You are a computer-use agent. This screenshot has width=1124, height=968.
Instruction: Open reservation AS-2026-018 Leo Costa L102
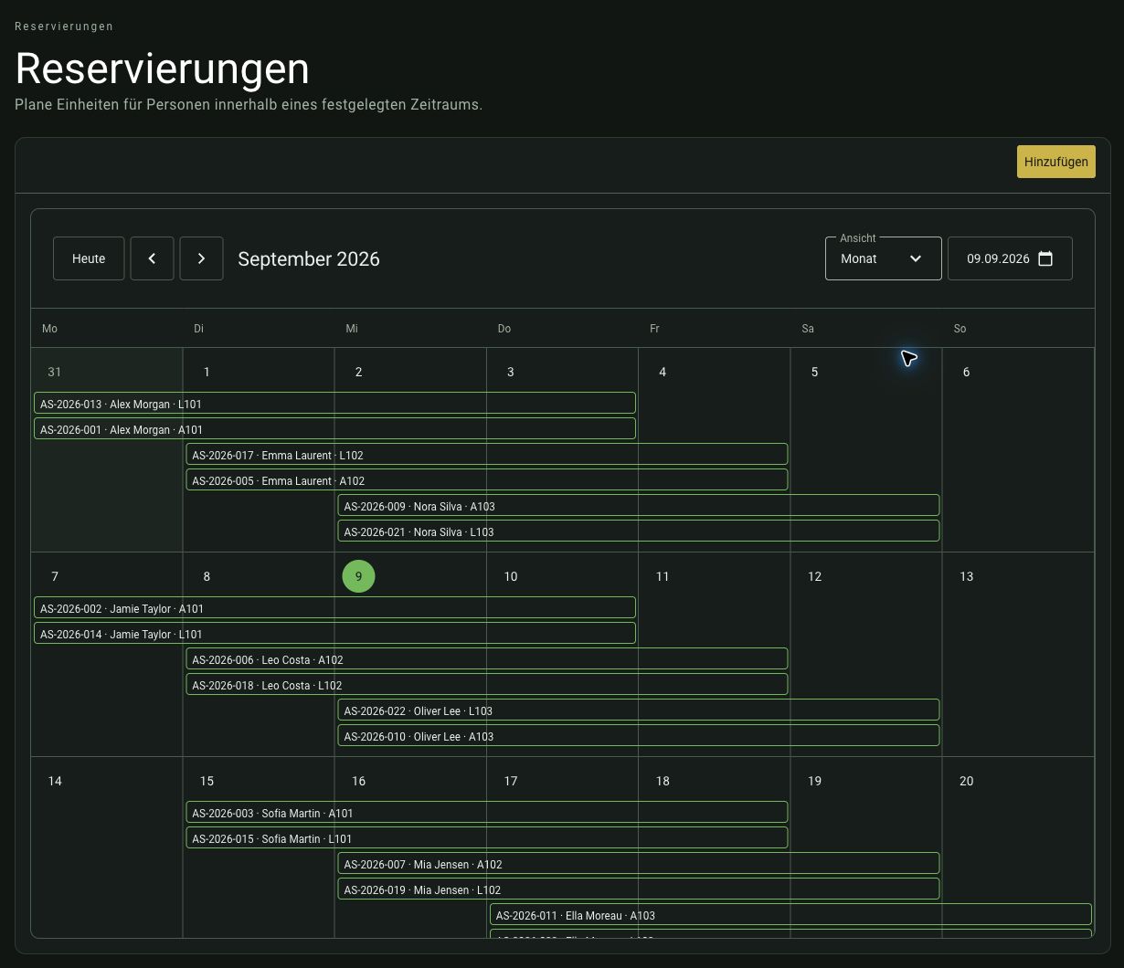(487, 684)
